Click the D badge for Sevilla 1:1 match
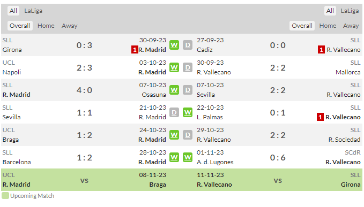 174,112
